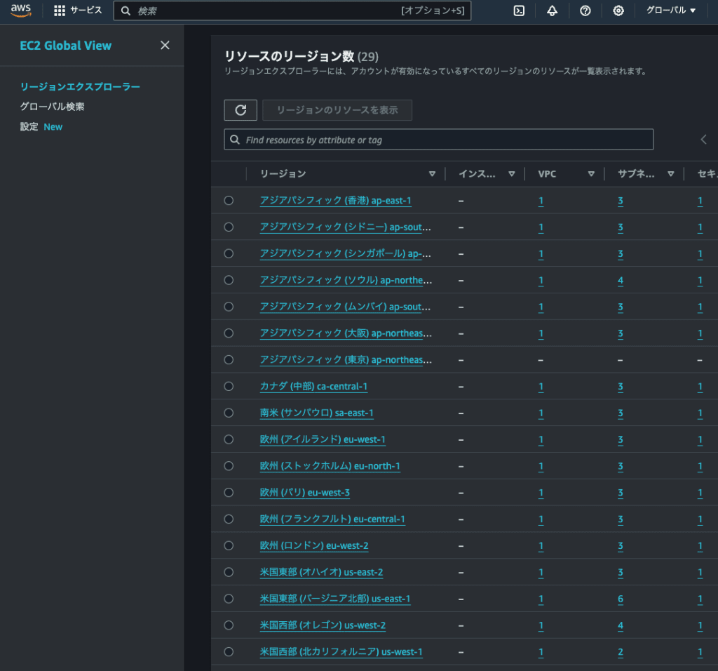Select リージョンエクスプローラー in sidebar

(80, 86)
